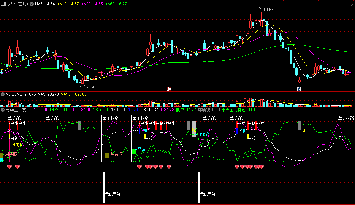Screen dimensions: 355x205
Task: Click the YD: 6.00 value
Action: (117, 110)
